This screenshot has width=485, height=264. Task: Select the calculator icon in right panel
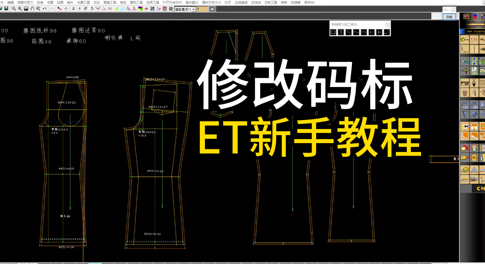(x=474, y=179)
